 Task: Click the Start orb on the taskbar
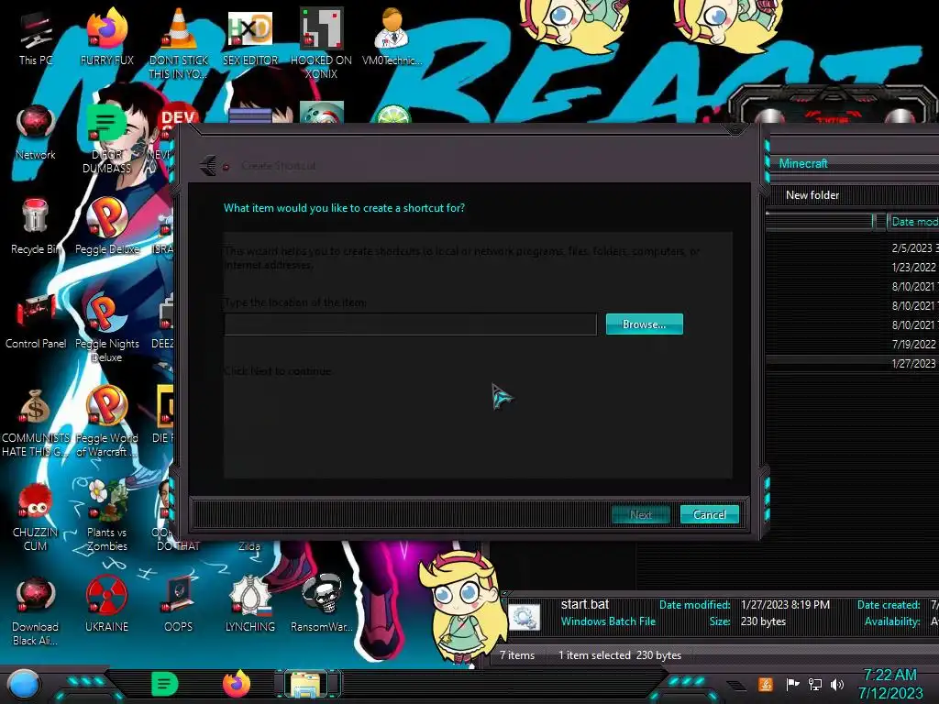pos(23,684)
